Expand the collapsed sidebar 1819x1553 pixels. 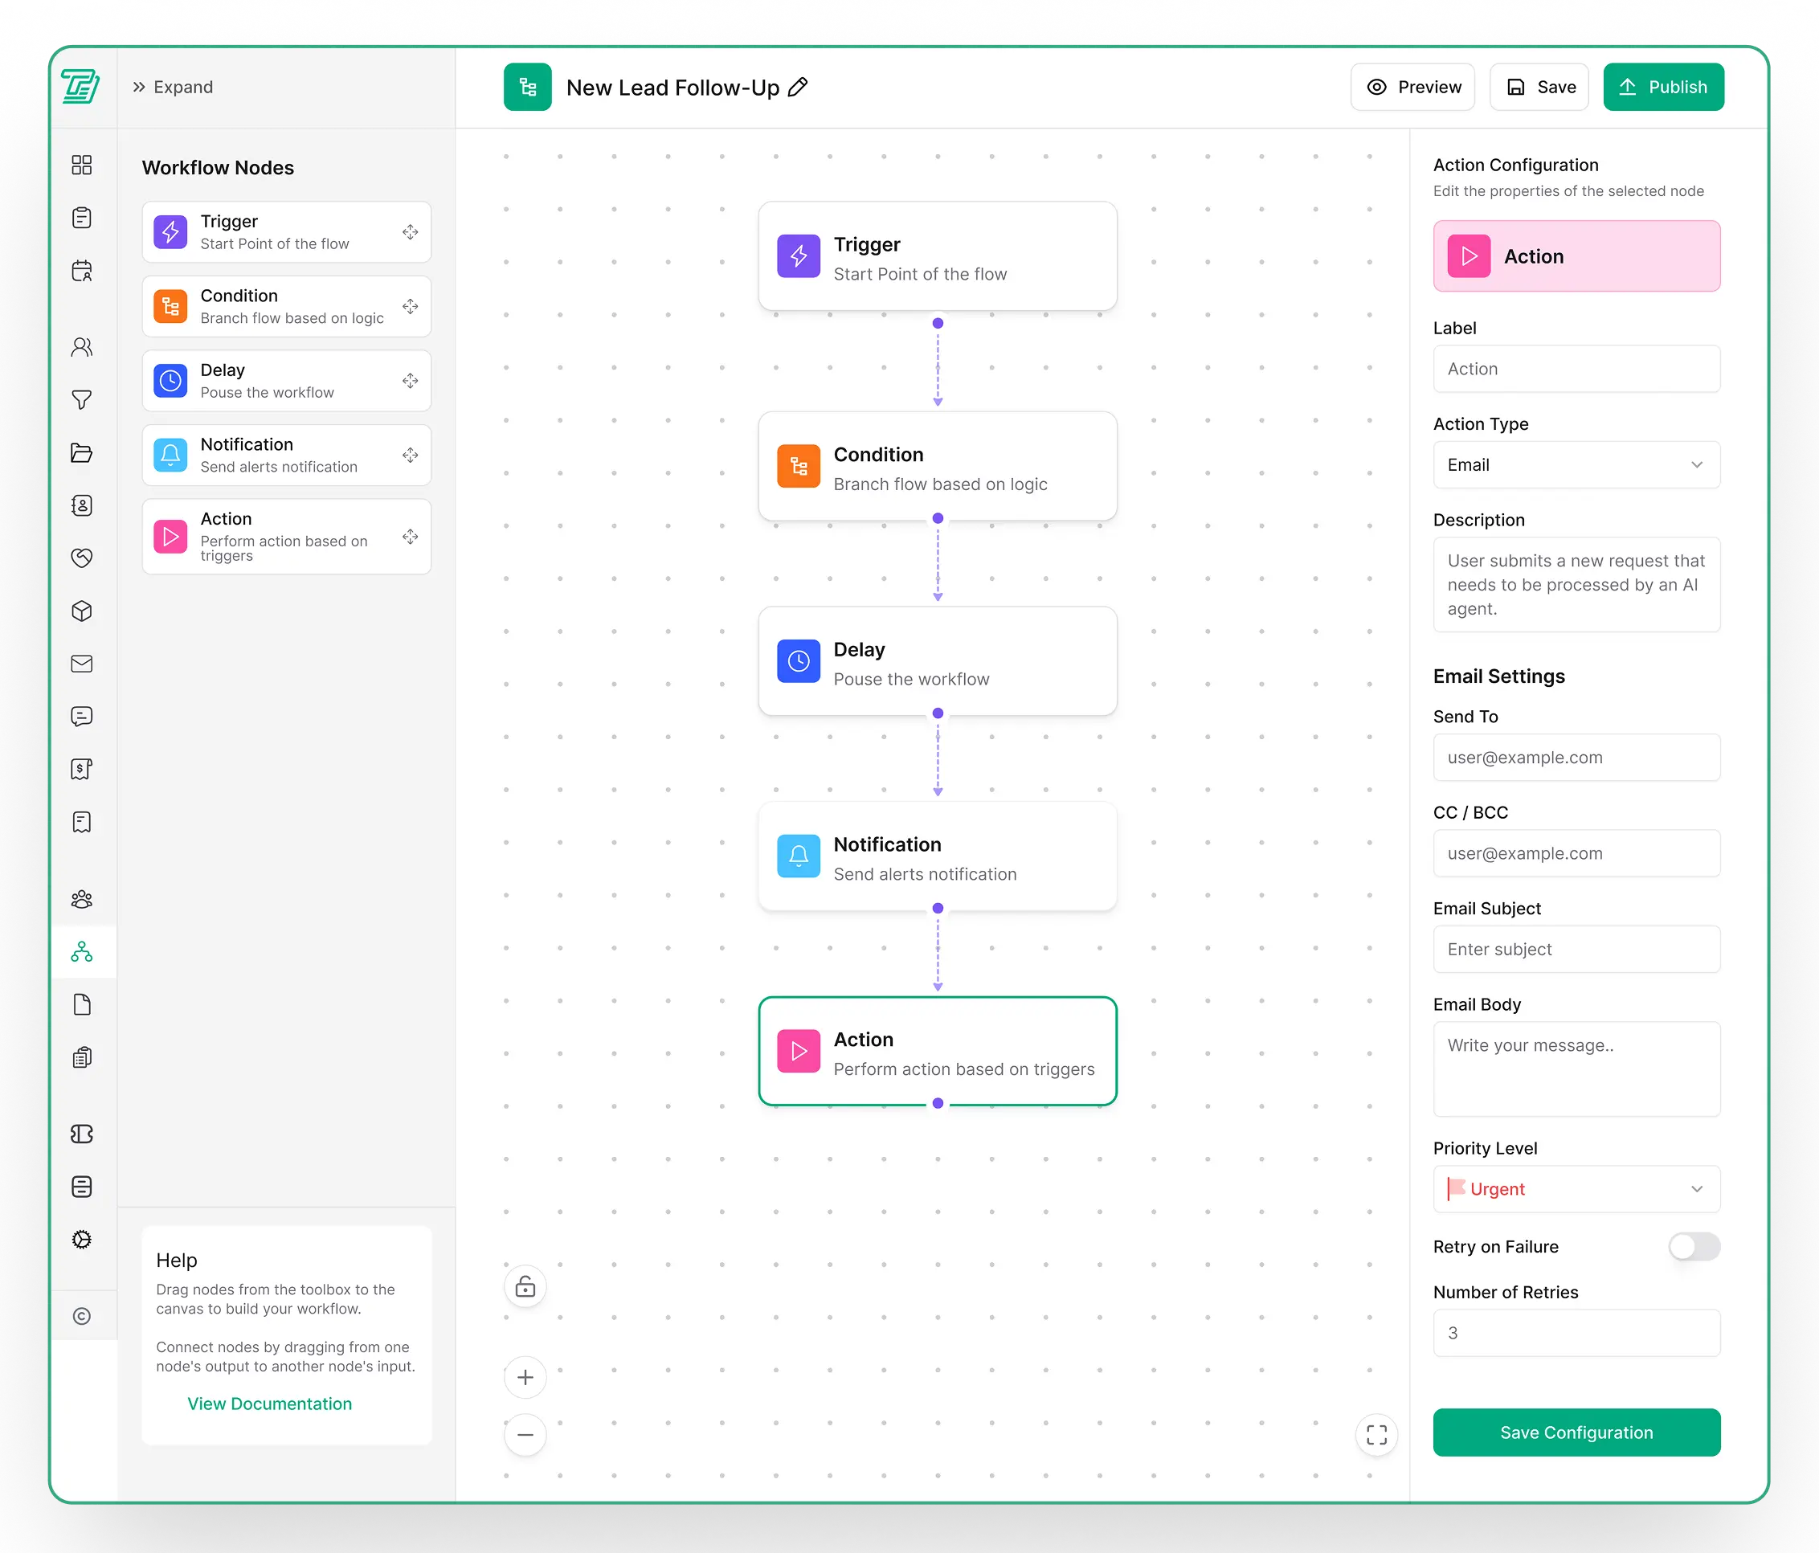(x=173, y=87)
